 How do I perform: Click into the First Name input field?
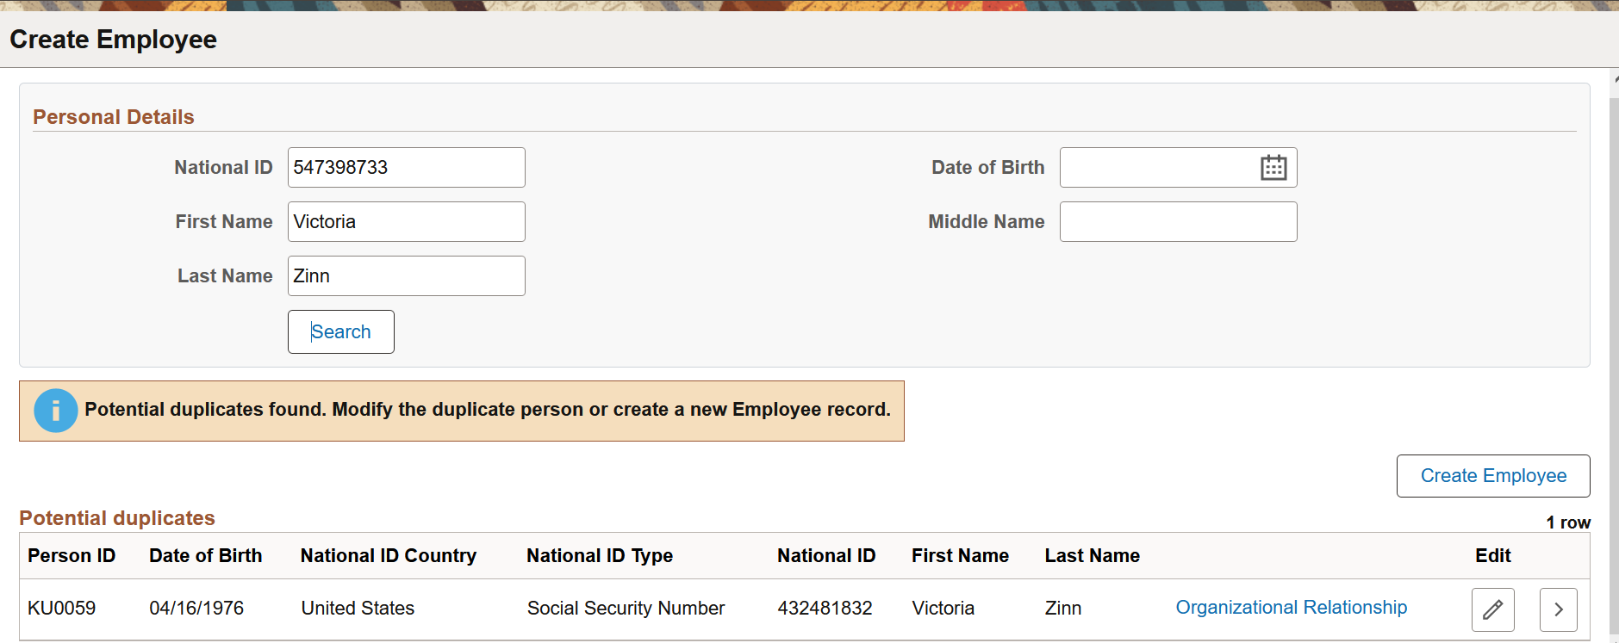coord(406,221)
